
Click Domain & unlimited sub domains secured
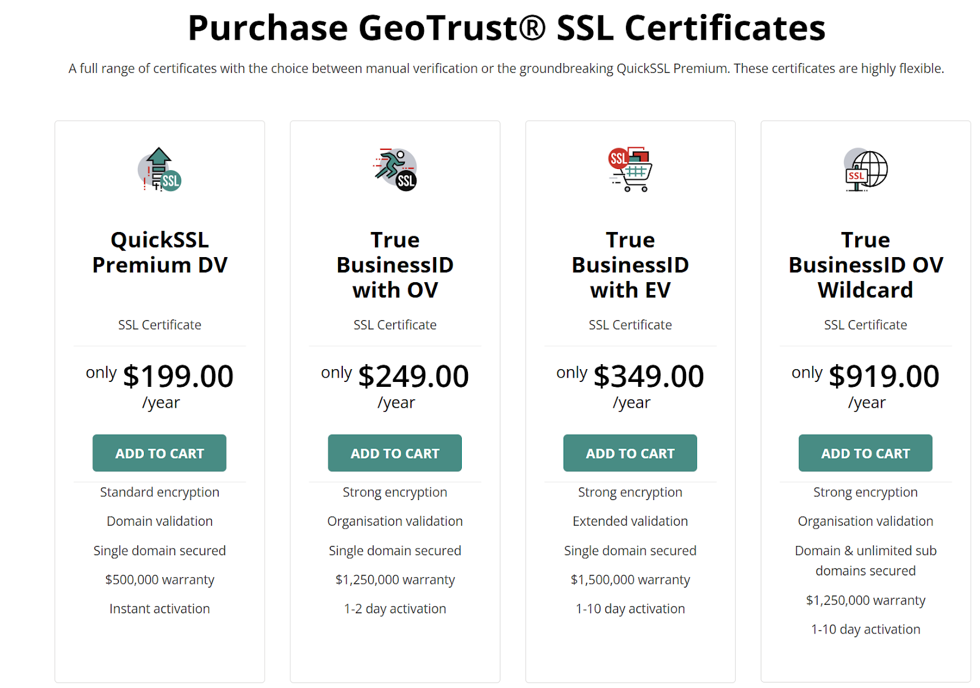click(x=865, y=561)
